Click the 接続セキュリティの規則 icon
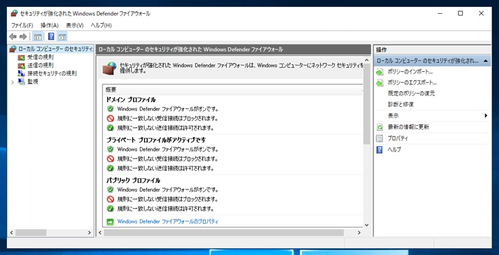The image size is (499, 255). tap(21, 74)
